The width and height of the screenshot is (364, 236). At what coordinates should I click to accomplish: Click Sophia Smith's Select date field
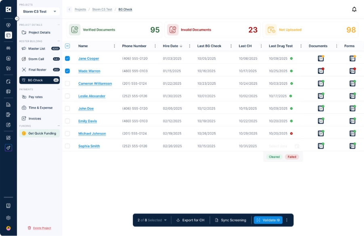click(278, 146)
